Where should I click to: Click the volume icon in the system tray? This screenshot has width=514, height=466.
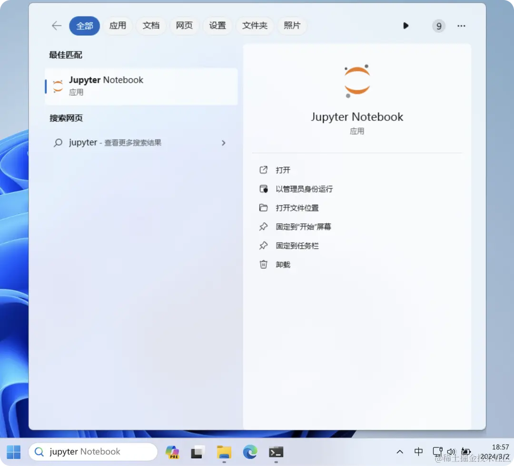point(451,452)
